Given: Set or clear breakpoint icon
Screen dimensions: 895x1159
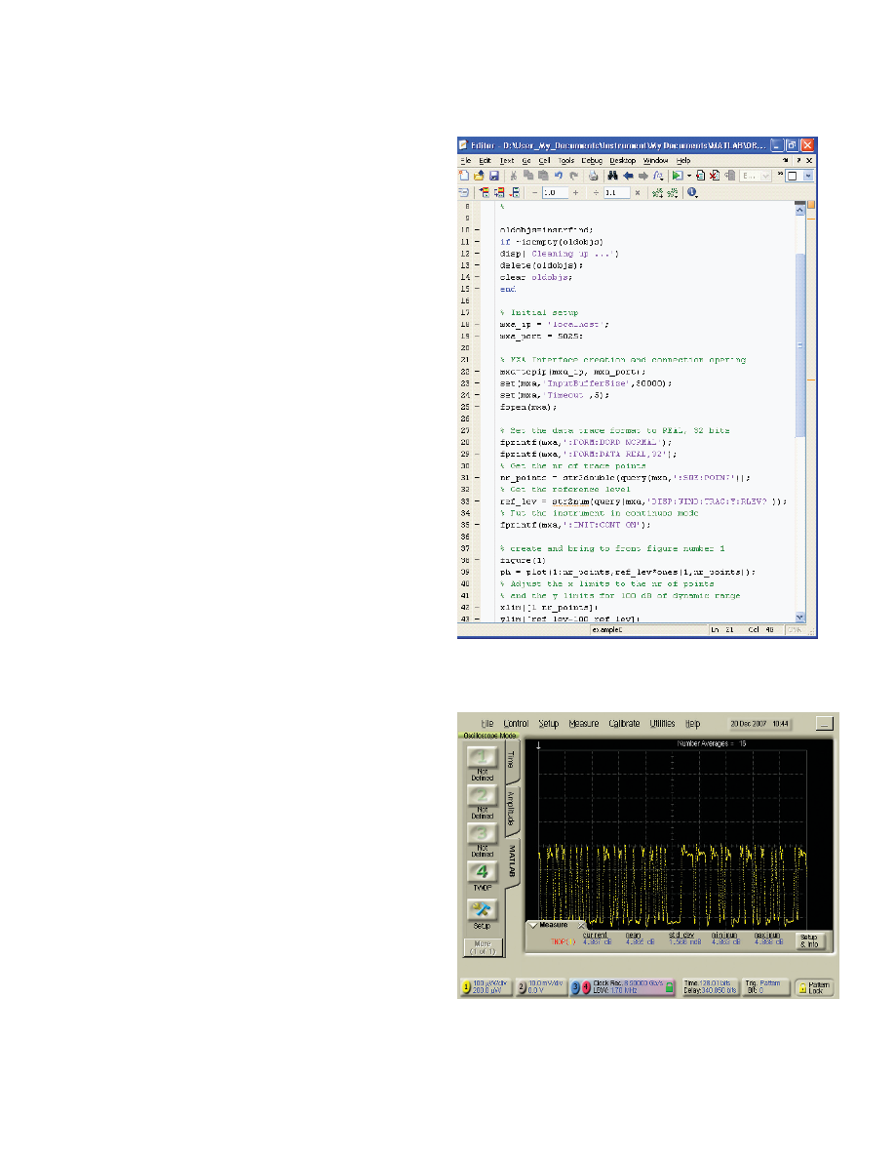Looking at the screenshot, I should point(700,176).
